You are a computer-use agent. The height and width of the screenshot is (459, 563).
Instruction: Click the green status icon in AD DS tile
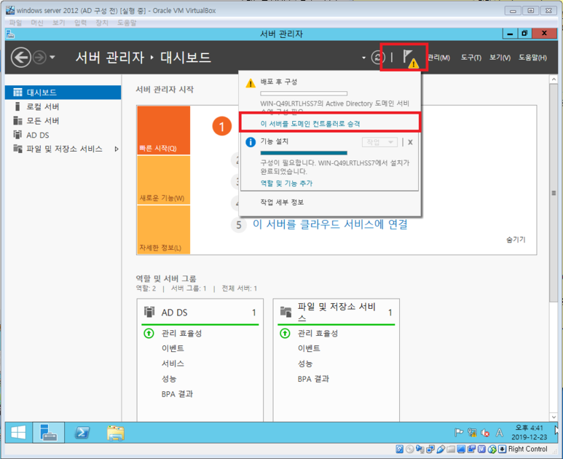pyautogui.click(x=149, y=333)
